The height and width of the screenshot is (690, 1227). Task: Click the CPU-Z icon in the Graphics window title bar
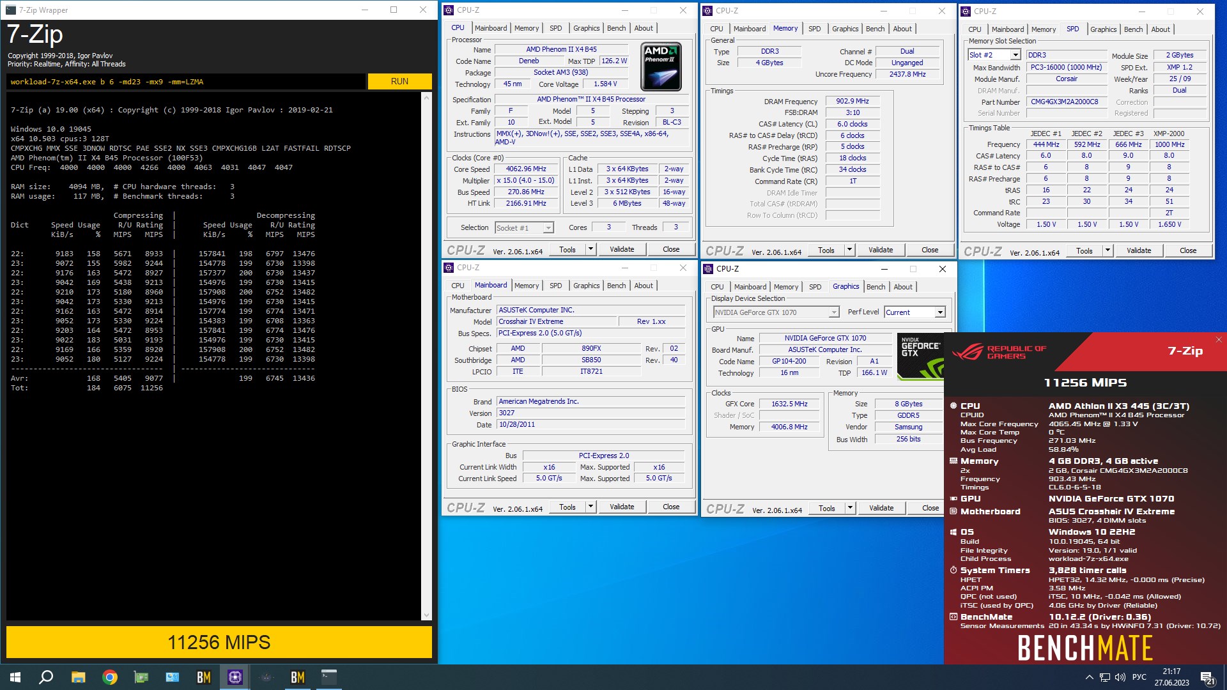708,269
